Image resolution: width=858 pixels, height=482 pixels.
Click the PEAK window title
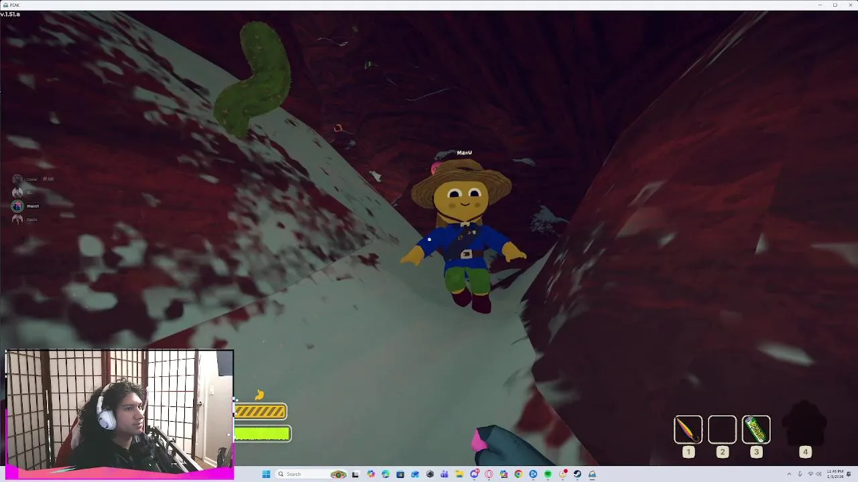point(13,5)
